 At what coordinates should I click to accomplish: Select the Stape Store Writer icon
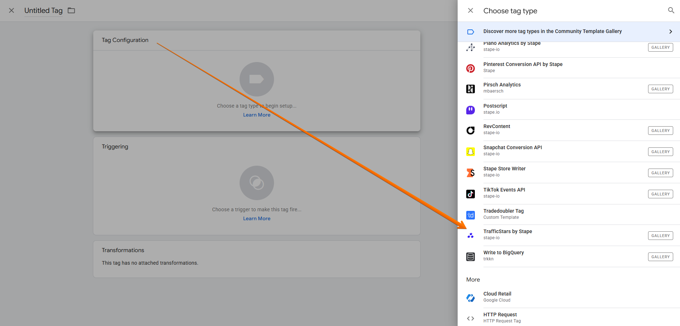coord(471,173)
